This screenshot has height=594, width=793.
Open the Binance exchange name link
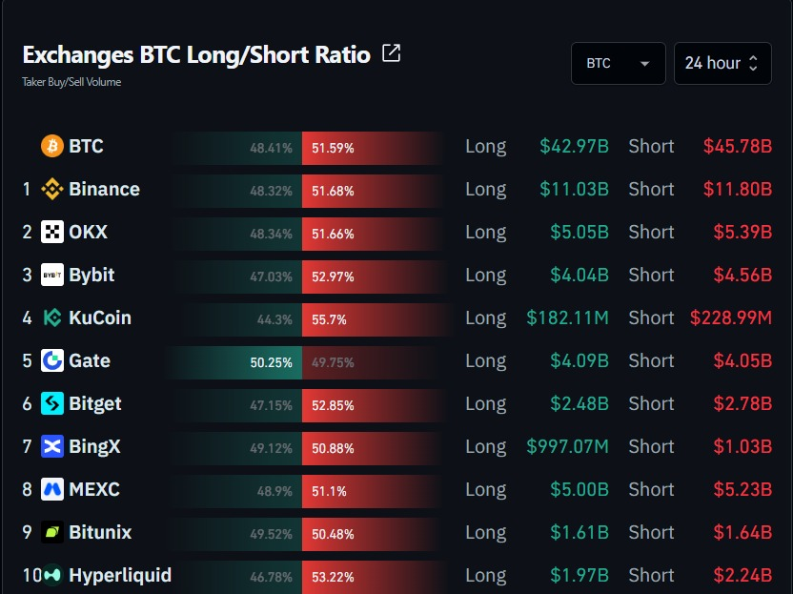[104, 189]
